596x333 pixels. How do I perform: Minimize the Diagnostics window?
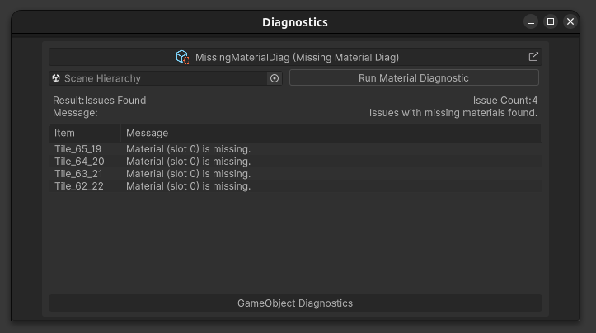tap(531, 21)
